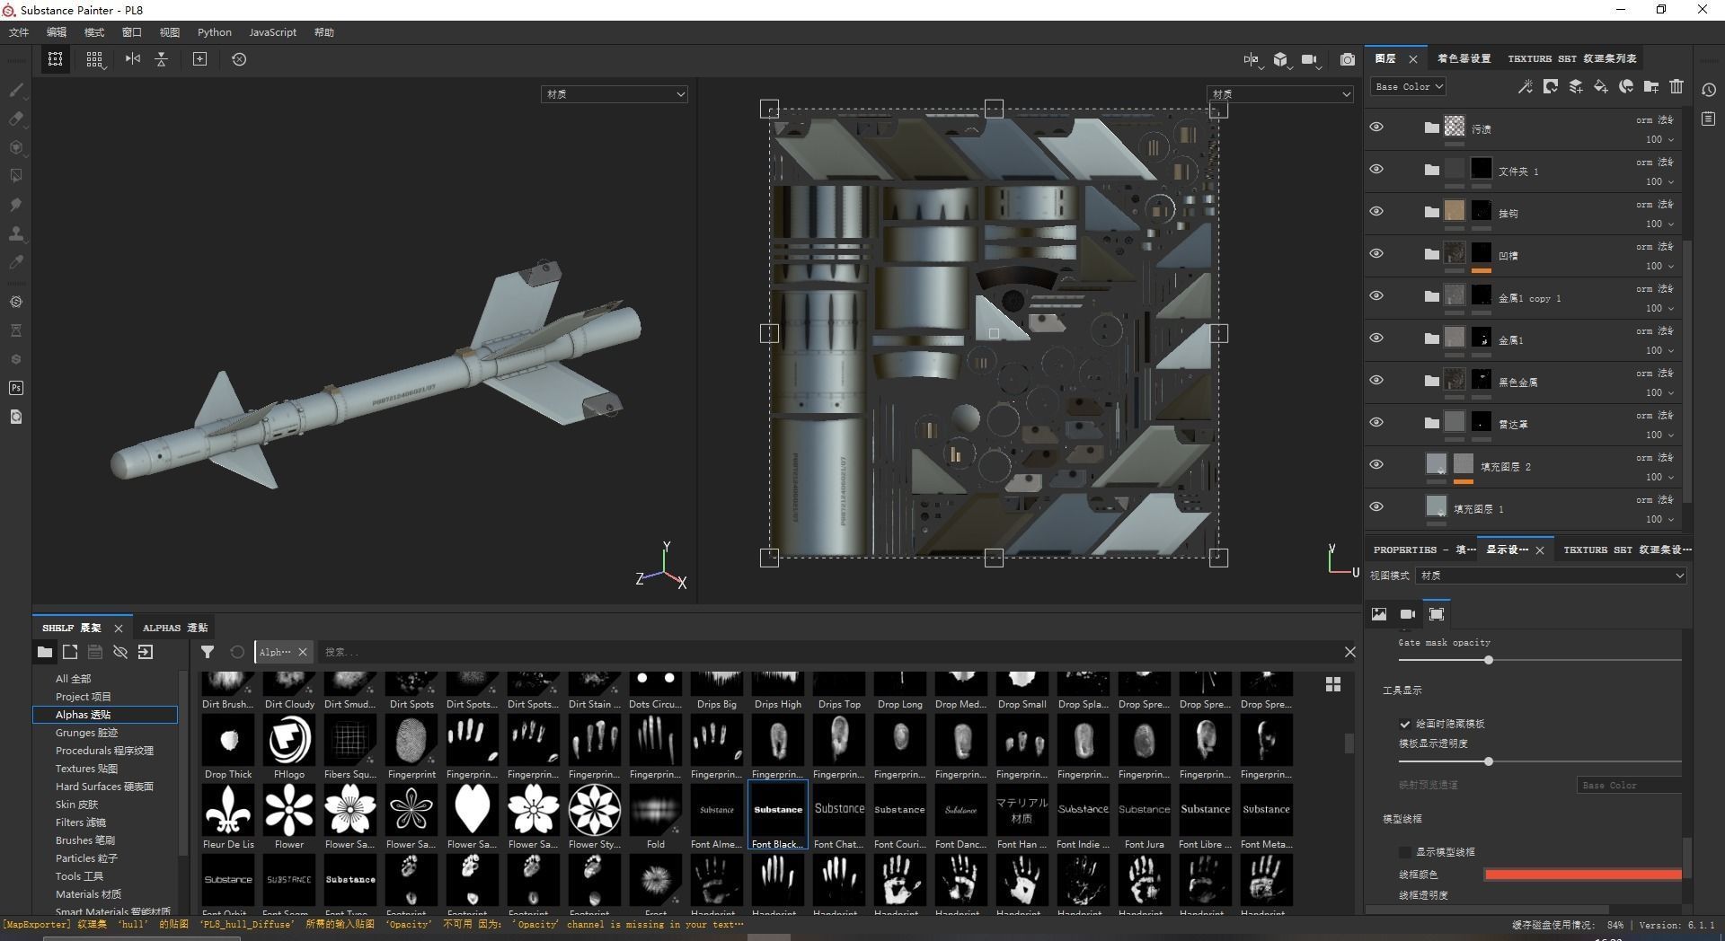Adjust the 模板显示透明度 slider

coord(1489,761)
